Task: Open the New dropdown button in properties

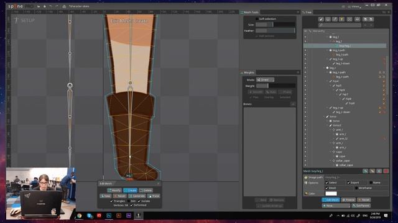Action: (336, 206)
